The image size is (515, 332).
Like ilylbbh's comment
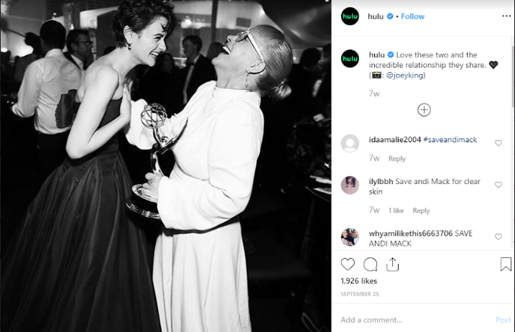pos(498,185)
